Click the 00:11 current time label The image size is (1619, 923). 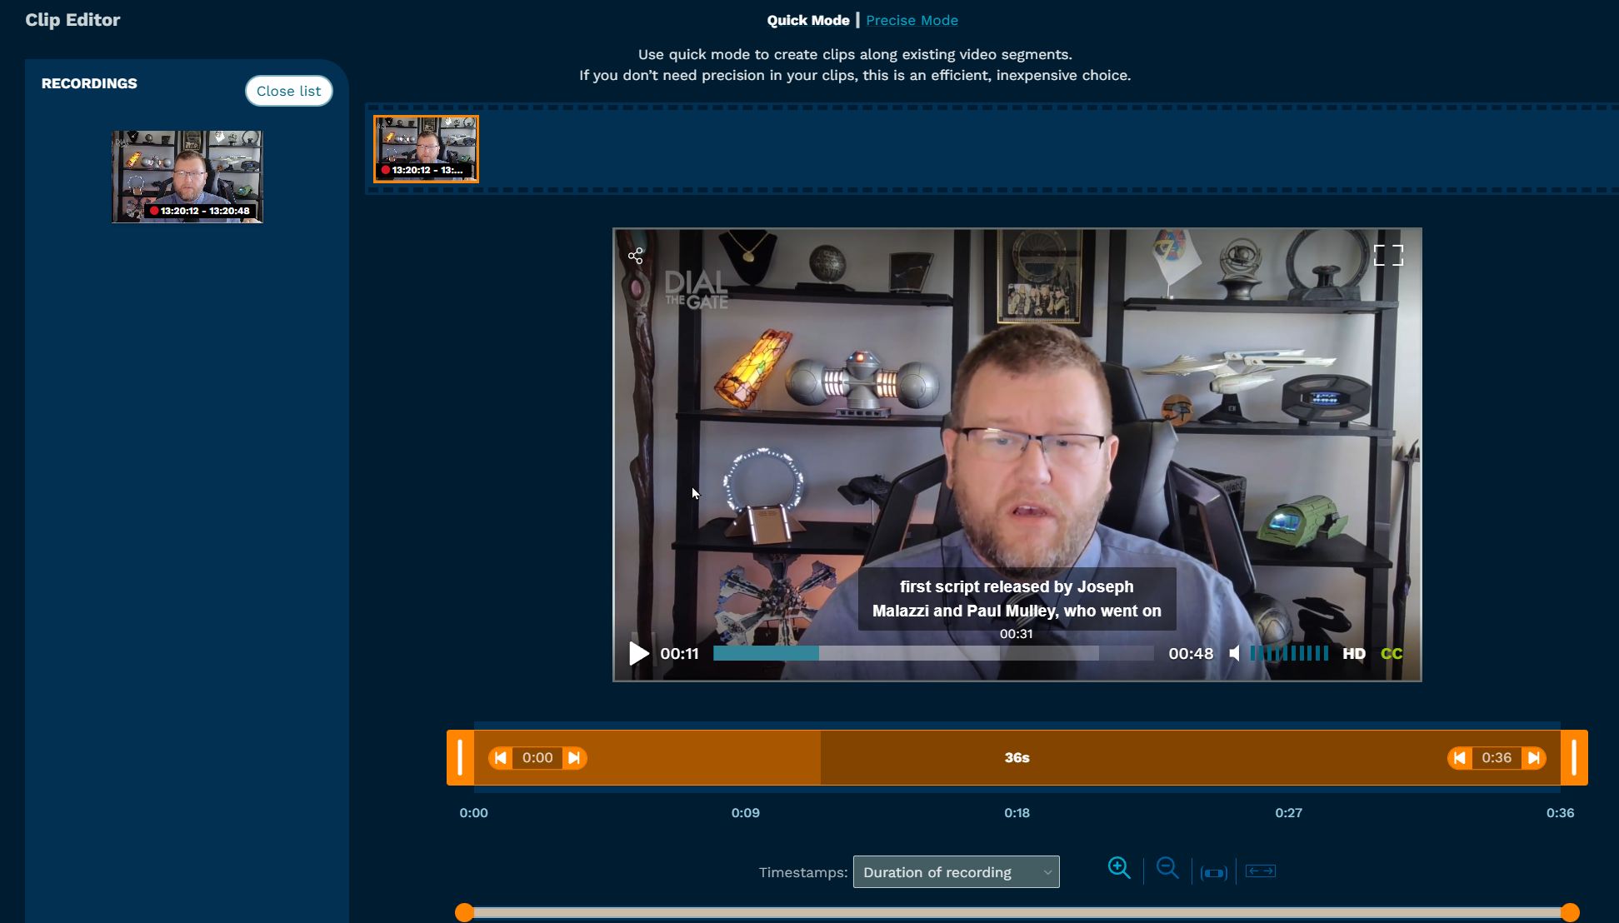point(679,654)
